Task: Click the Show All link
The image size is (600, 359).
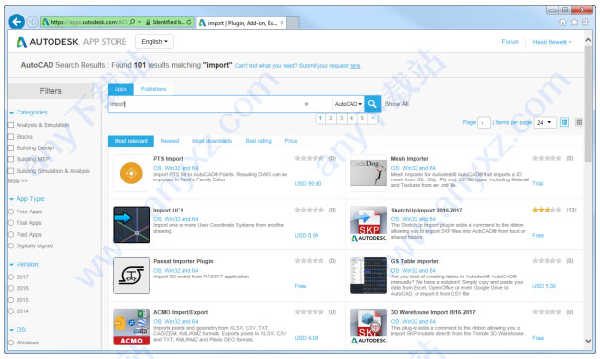Action: point(396,104)
